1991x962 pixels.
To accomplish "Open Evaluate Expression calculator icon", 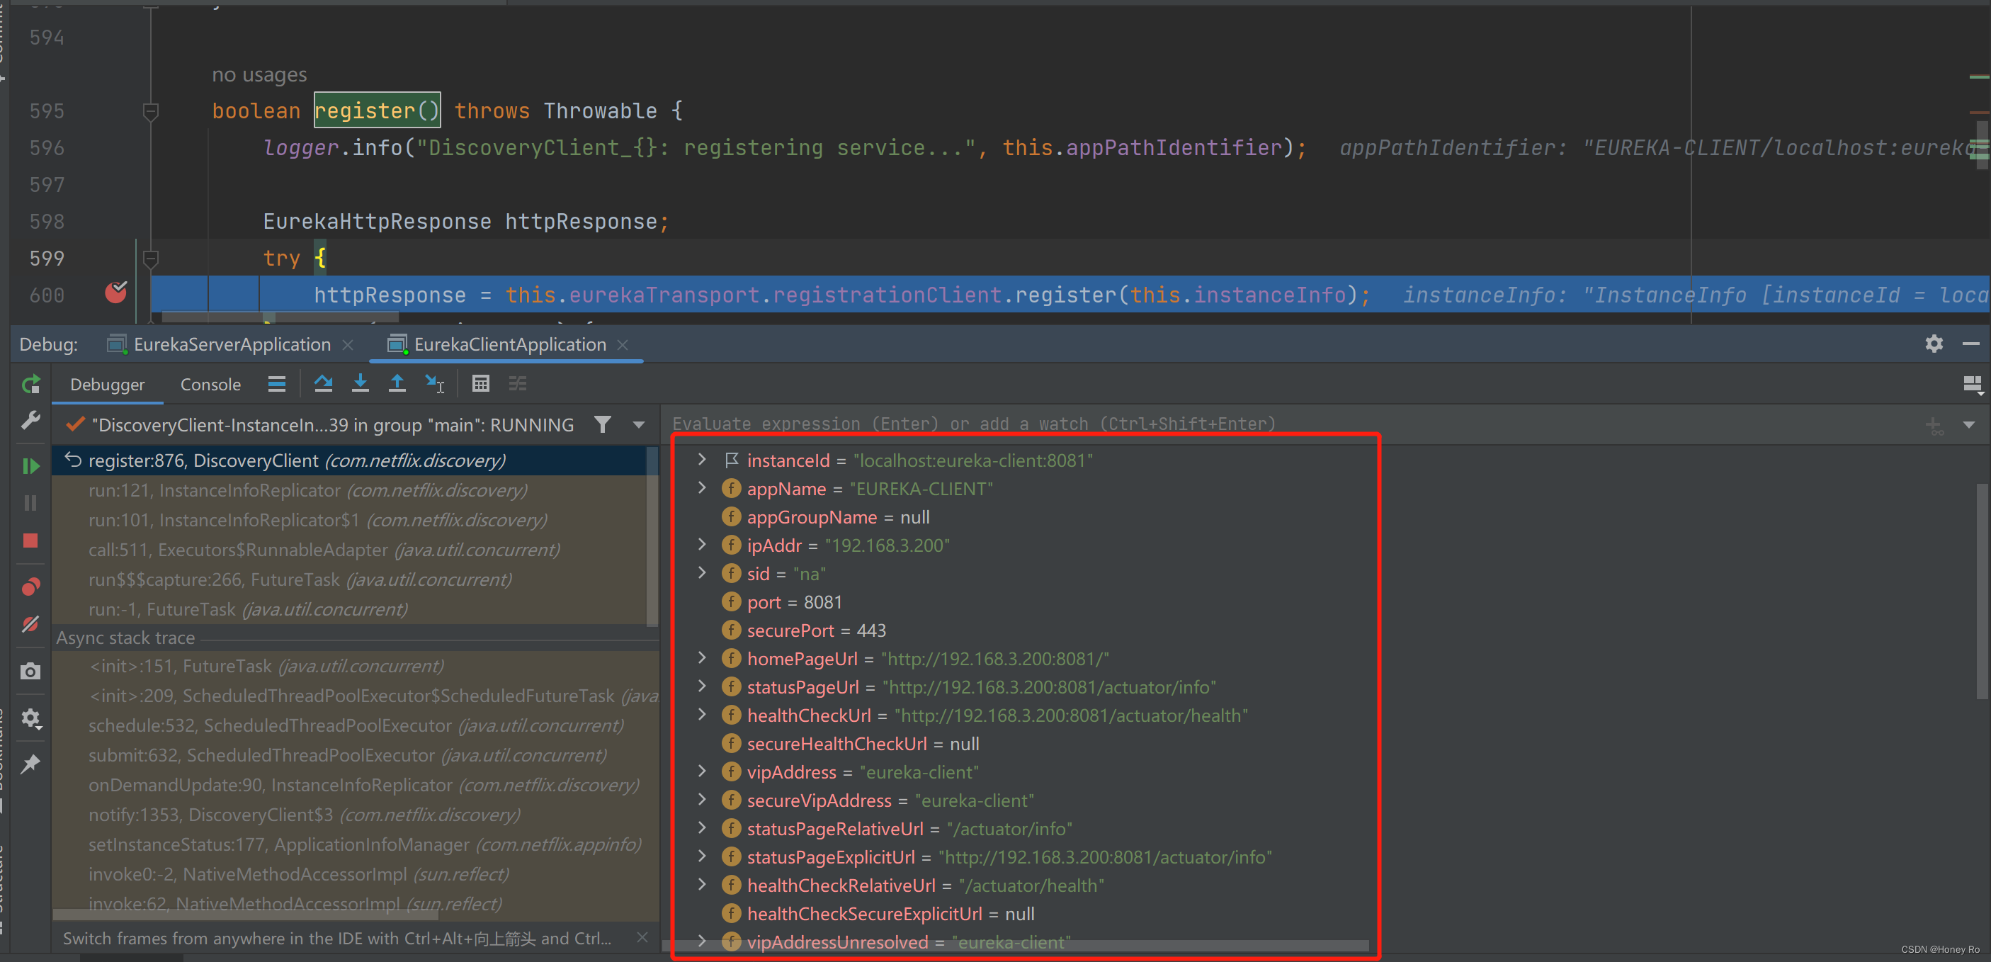I will click(x=481, y=383).
